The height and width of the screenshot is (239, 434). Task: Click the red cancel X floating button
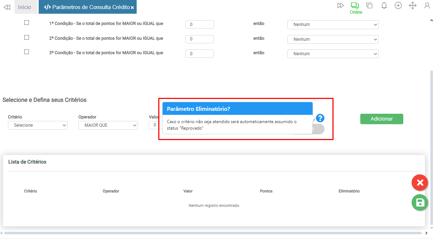[420, 183]
